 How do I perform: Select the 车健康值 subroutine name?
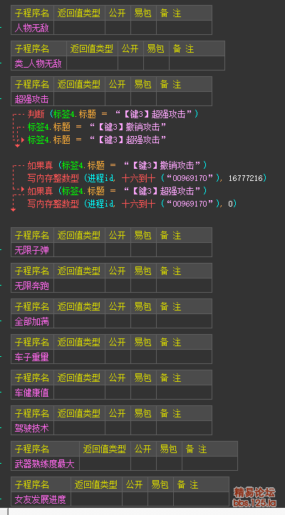32,392
